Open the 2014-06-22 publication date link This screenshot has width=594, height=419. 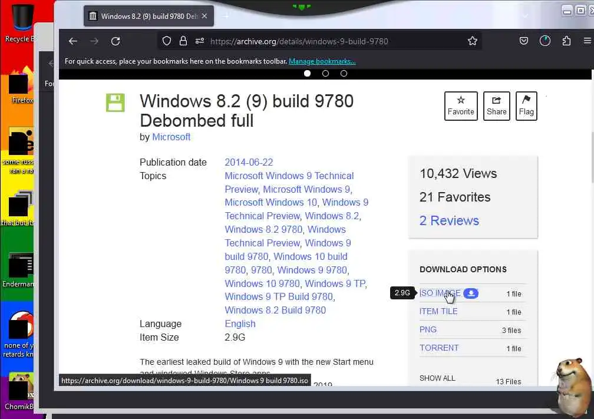click(249, 162)
